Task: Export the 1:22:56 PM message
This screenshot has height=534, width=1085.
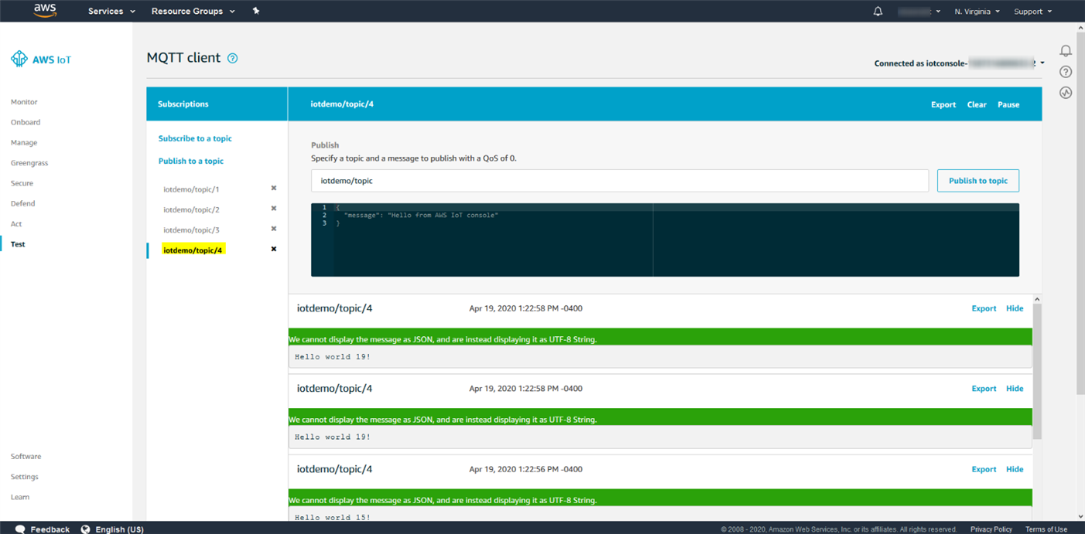Action: click(984, 469)
